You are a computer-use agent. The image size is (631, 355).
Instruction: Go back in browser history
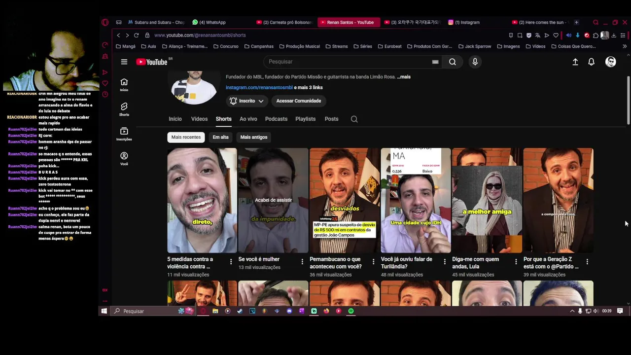coord(118,35)
